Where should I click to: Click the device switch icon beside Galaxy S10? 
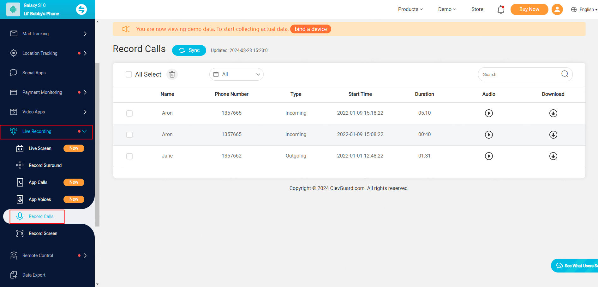pos(81,9)
